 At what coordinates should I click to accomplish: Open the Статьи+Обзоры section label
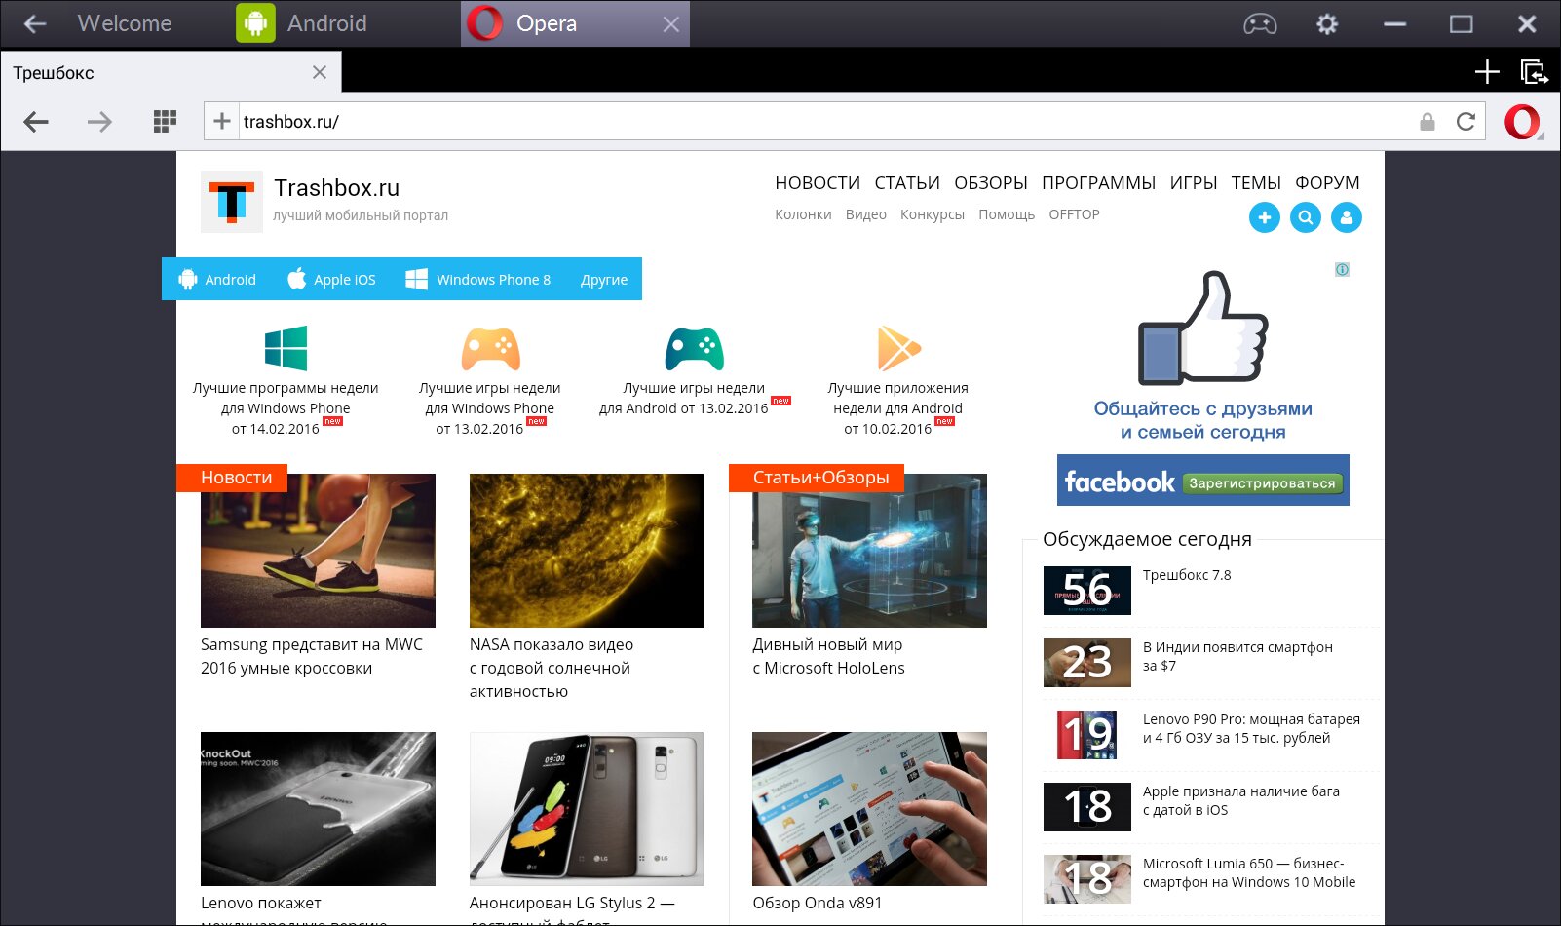(817, 478)
